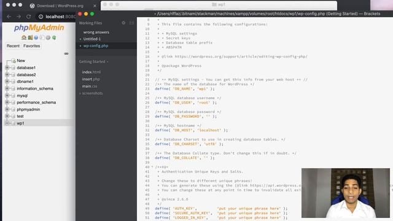Open the dbname1 database link

click(x=25, y=82)
